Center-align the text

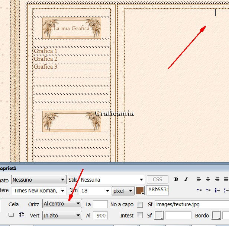click(208, 179)
